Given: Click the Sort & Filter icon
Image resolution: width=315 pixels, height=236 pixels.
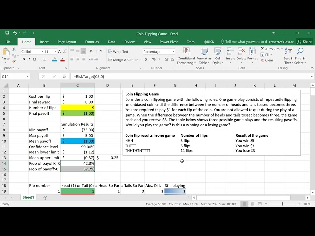Looking at the screenshot, I should point(288,51).
